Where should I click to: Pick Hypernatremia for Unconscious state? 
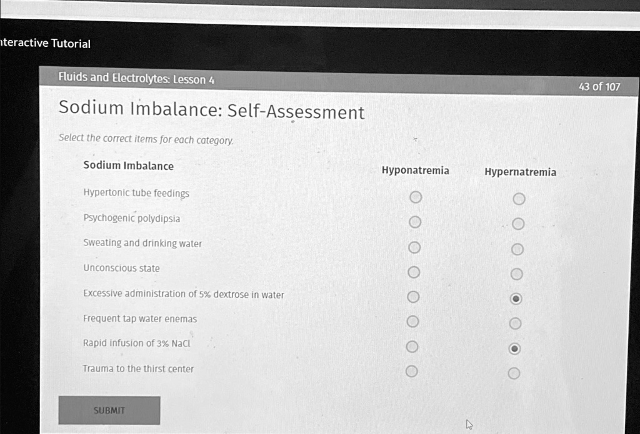click(516, 274)
